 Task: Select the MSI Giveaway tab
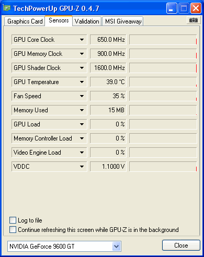pyautogui.click(x=123, y=21)
